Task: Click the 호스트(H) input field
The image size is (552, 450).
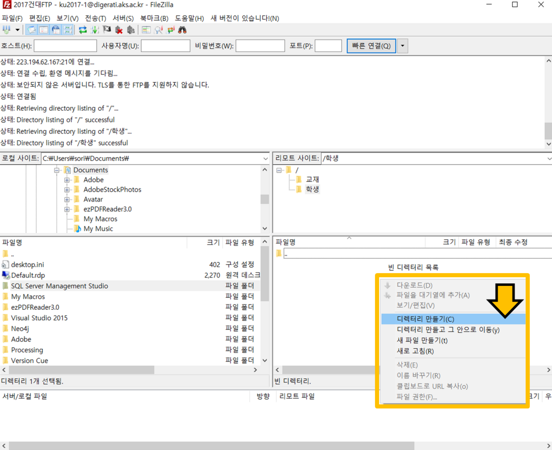Action: pos(65,46)
